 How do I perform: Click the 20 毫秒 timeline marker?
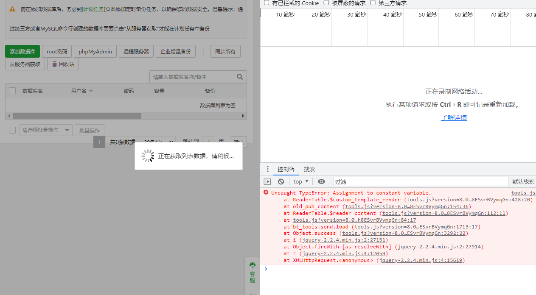321,14
